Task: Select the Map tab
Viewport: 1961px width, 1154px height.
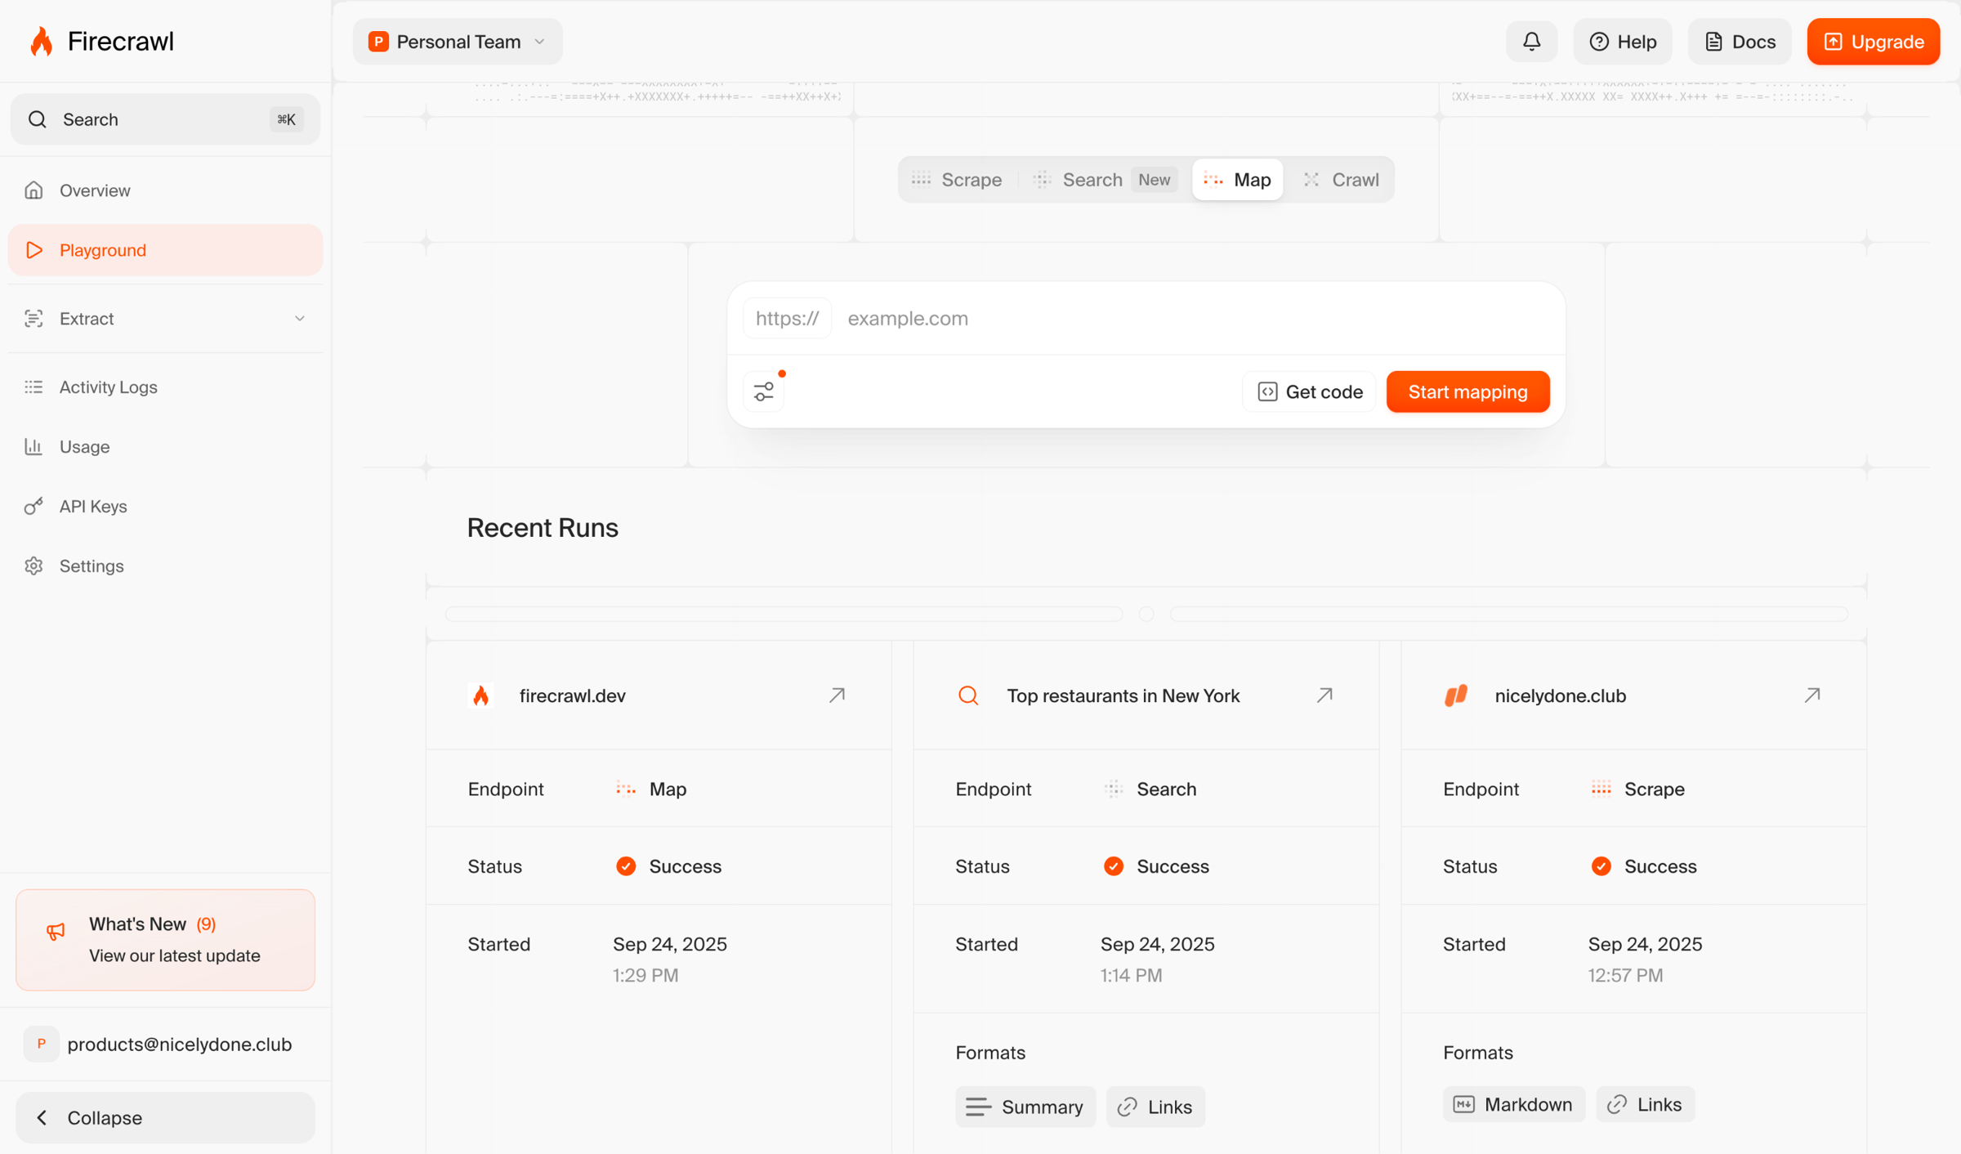Action: (1237, 180)
